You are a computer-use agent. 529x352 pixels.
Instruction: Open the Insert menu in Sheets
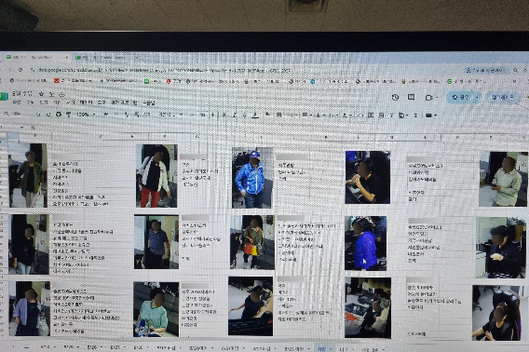pyautogui.click(x=56, y=102)
